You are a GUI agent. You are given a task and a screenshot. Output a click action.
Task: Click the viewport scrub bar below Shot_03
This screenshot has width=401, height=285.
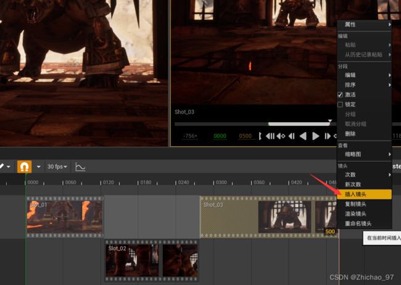(x=256, y=124)
